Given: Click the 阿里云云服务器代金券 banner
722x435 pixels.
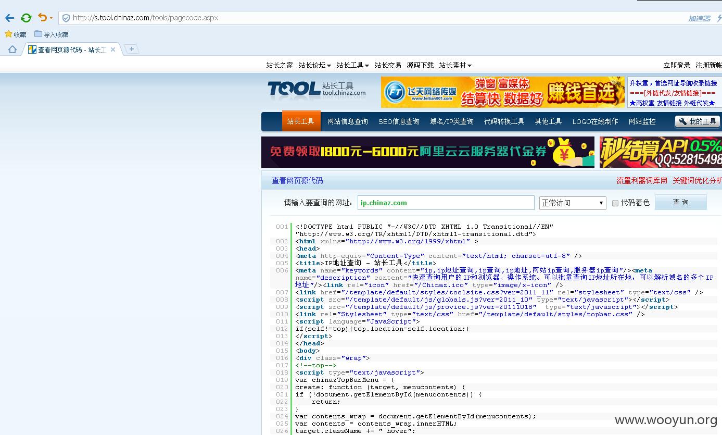Looking at the screenshot, I should click(427, 152).
